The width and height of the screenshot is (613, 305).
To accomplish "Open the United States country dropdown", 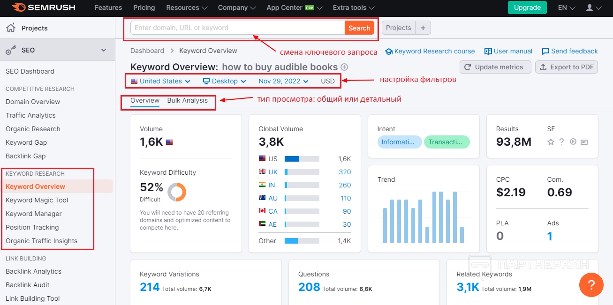I will click(x=160, y=81).
